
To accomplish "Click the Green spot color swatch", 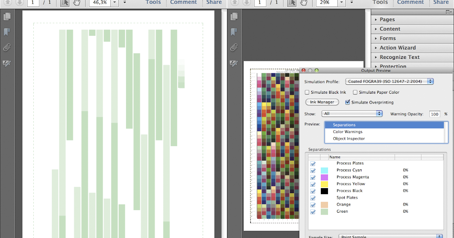I will pos(324,212).
